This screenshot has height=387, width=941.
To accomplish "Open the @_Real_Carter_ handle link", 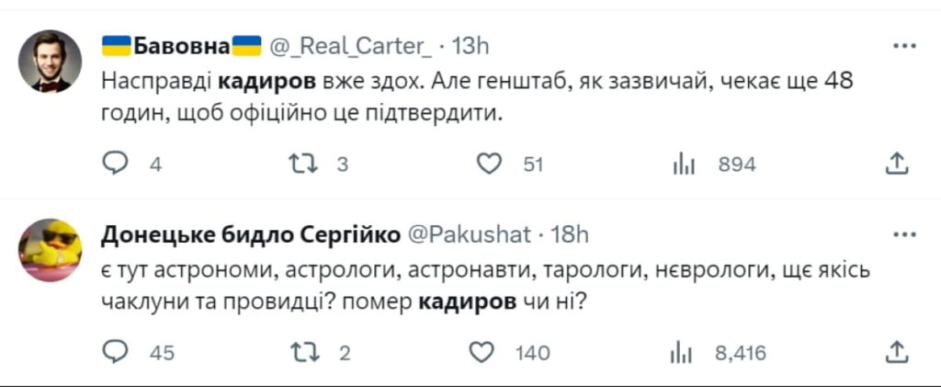I will tap(349, 46).
